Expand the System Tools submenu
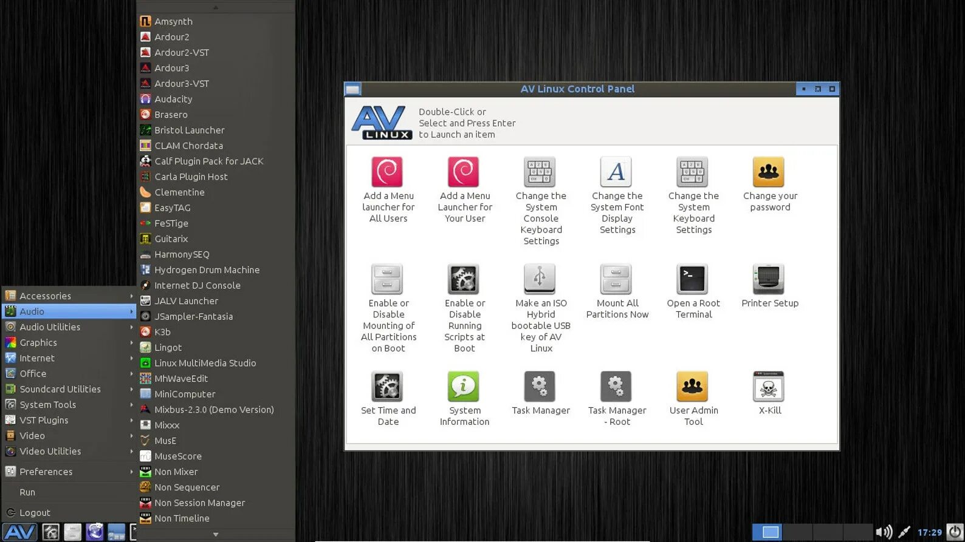Viewport: 965px width, 542px height. click(69, 404)
